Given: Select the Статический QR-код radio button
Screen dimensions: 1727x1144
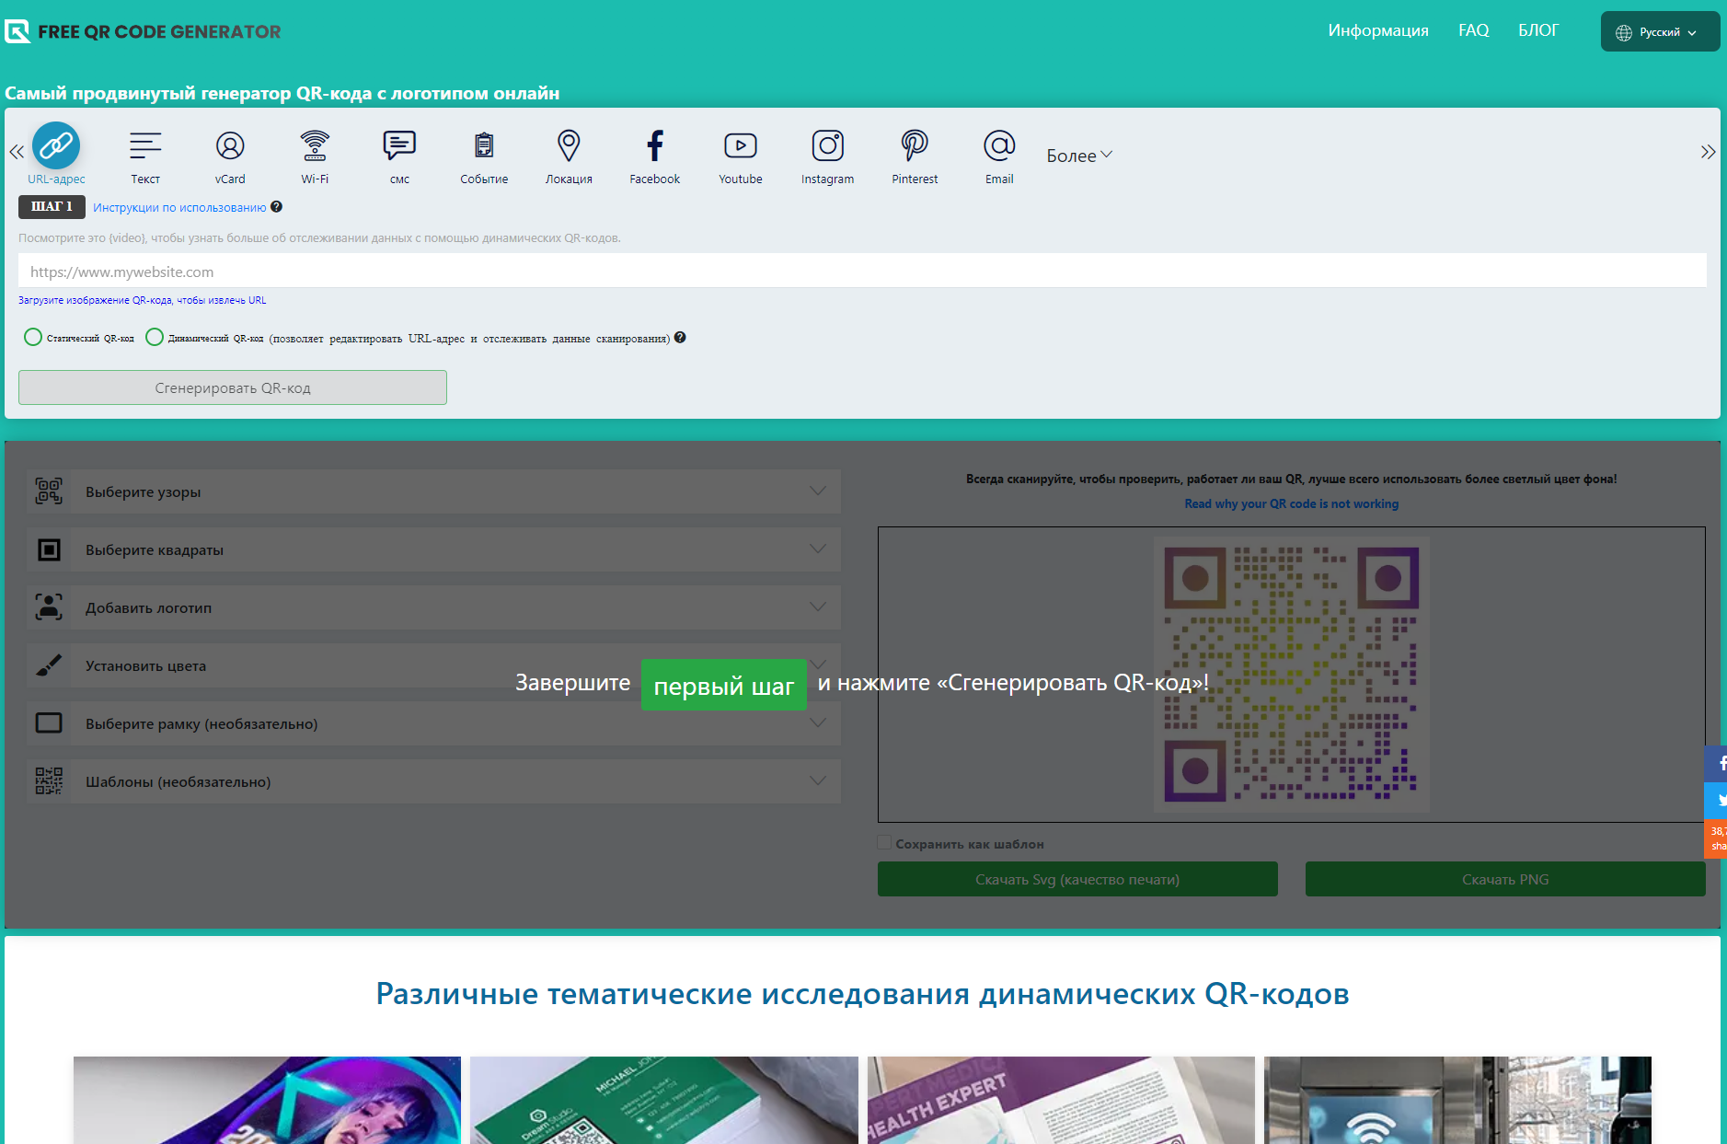Looking at the screenshot, I should pos(33,338).
